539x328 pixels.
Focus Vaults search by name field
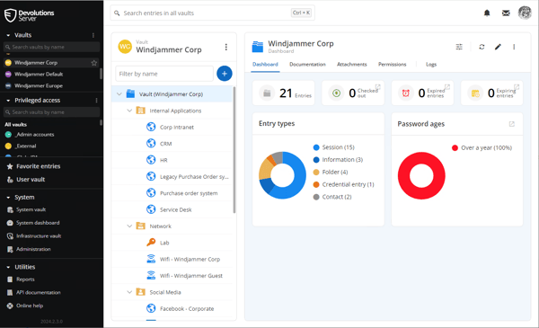51,47
